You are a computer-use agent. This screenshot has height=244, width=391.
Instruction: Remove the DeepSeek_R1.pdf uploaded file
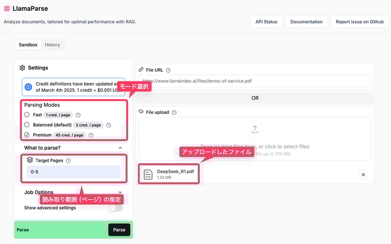[x=363, y=174]
